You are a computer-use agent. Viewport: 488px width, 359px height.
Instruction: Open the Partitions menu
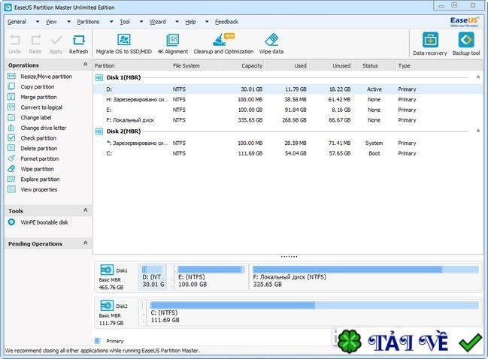(x=88, y=22)
